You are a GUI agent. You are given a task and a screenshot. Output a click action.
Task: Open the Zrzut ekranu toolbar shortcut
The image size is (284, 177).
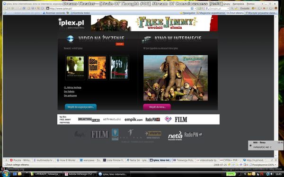[235, 13]
